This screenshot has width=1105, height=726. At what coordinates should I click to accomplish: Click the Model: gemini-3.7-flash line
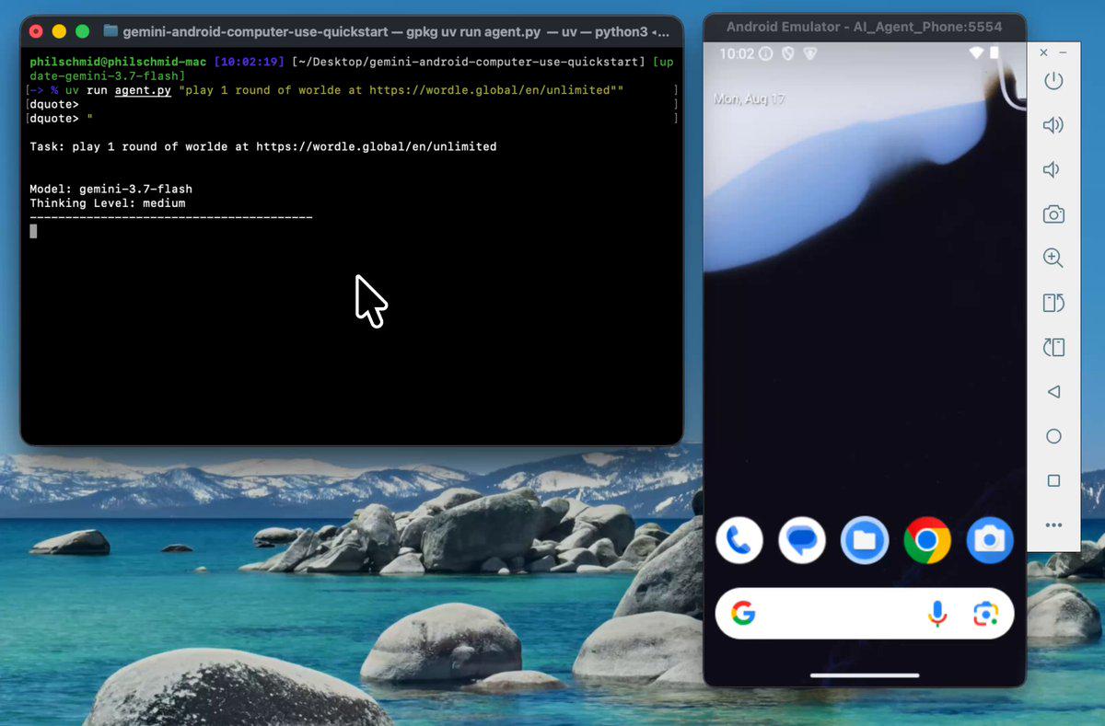pyautogui.click(x=110, y=189)
